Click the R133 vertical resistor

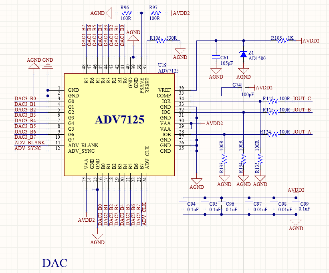[x=224, y=160]
